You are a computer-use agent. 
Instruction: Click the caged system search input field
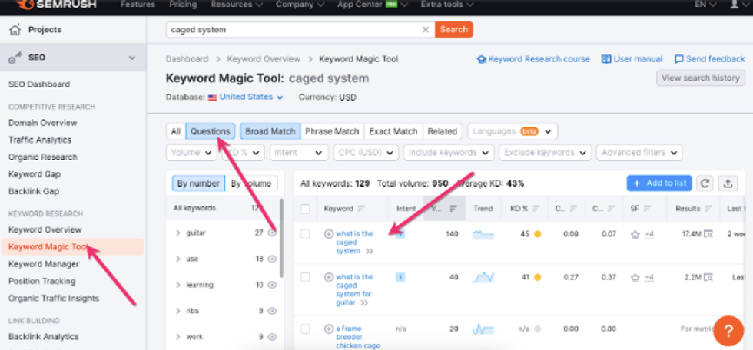click(x=292, y=30)
